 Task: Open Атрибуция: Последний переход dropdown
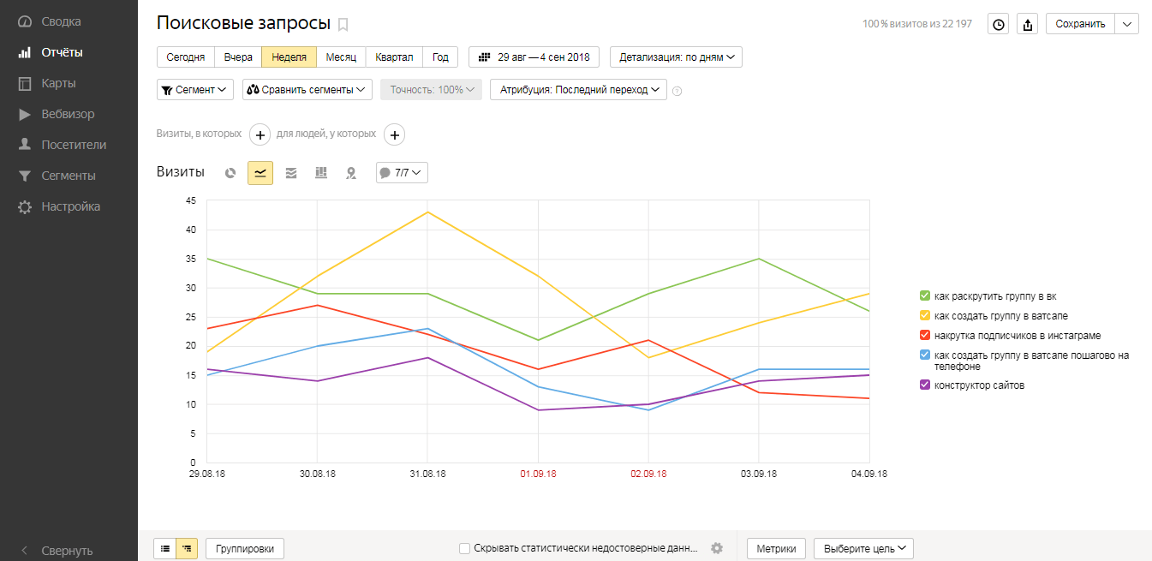pyautogui.click(x=578, y=90)
